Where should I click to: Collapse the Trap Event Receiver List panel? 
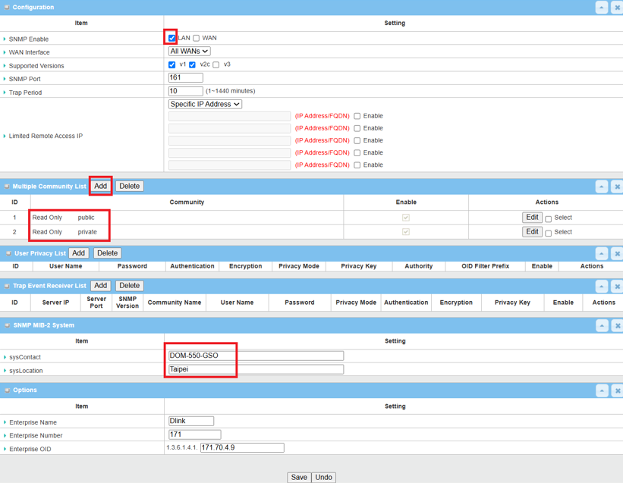601,286
